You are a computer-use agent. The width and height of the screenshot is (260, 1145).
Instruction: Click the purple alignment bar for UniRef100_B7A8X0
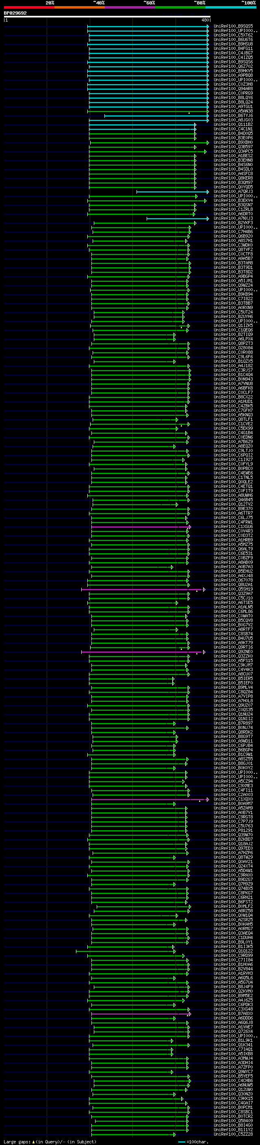coord(141,1014)
